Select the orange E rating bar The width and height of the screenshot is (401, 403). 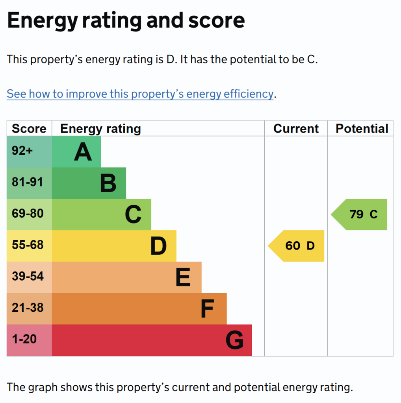click(x=127, y=277)
